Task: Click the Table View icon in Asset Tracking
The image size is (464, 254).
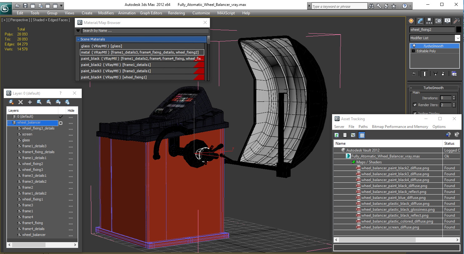Action: point(362,135)
